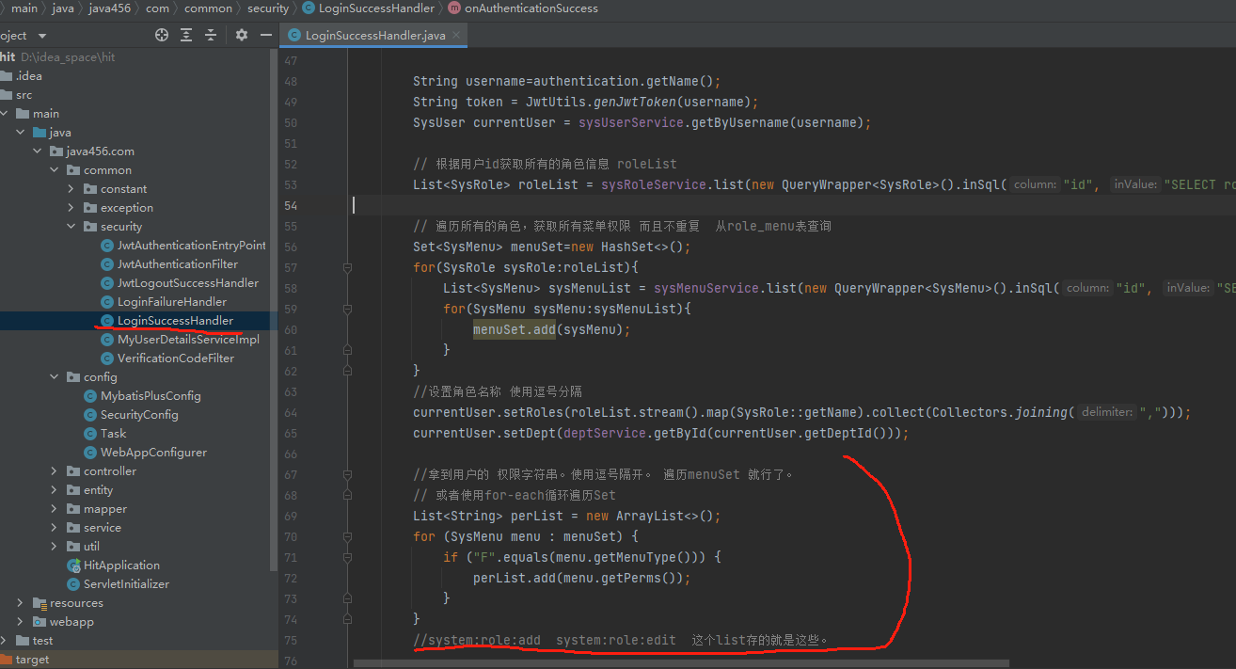
Task: Hide the Project tool window with minus icon
Action: coord(266,35)
